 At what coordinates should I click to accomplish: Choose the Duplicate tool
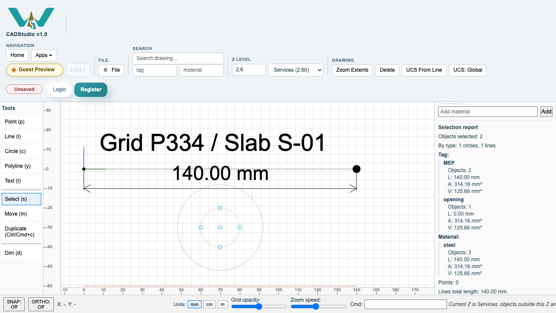click(21, 232)
